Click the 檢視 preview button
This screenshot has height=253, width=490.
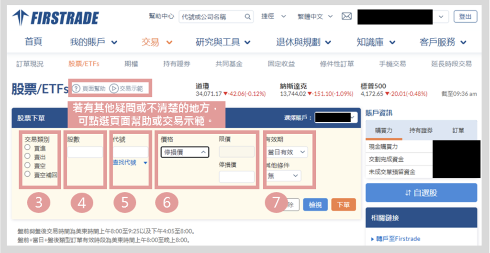(315, 205)
